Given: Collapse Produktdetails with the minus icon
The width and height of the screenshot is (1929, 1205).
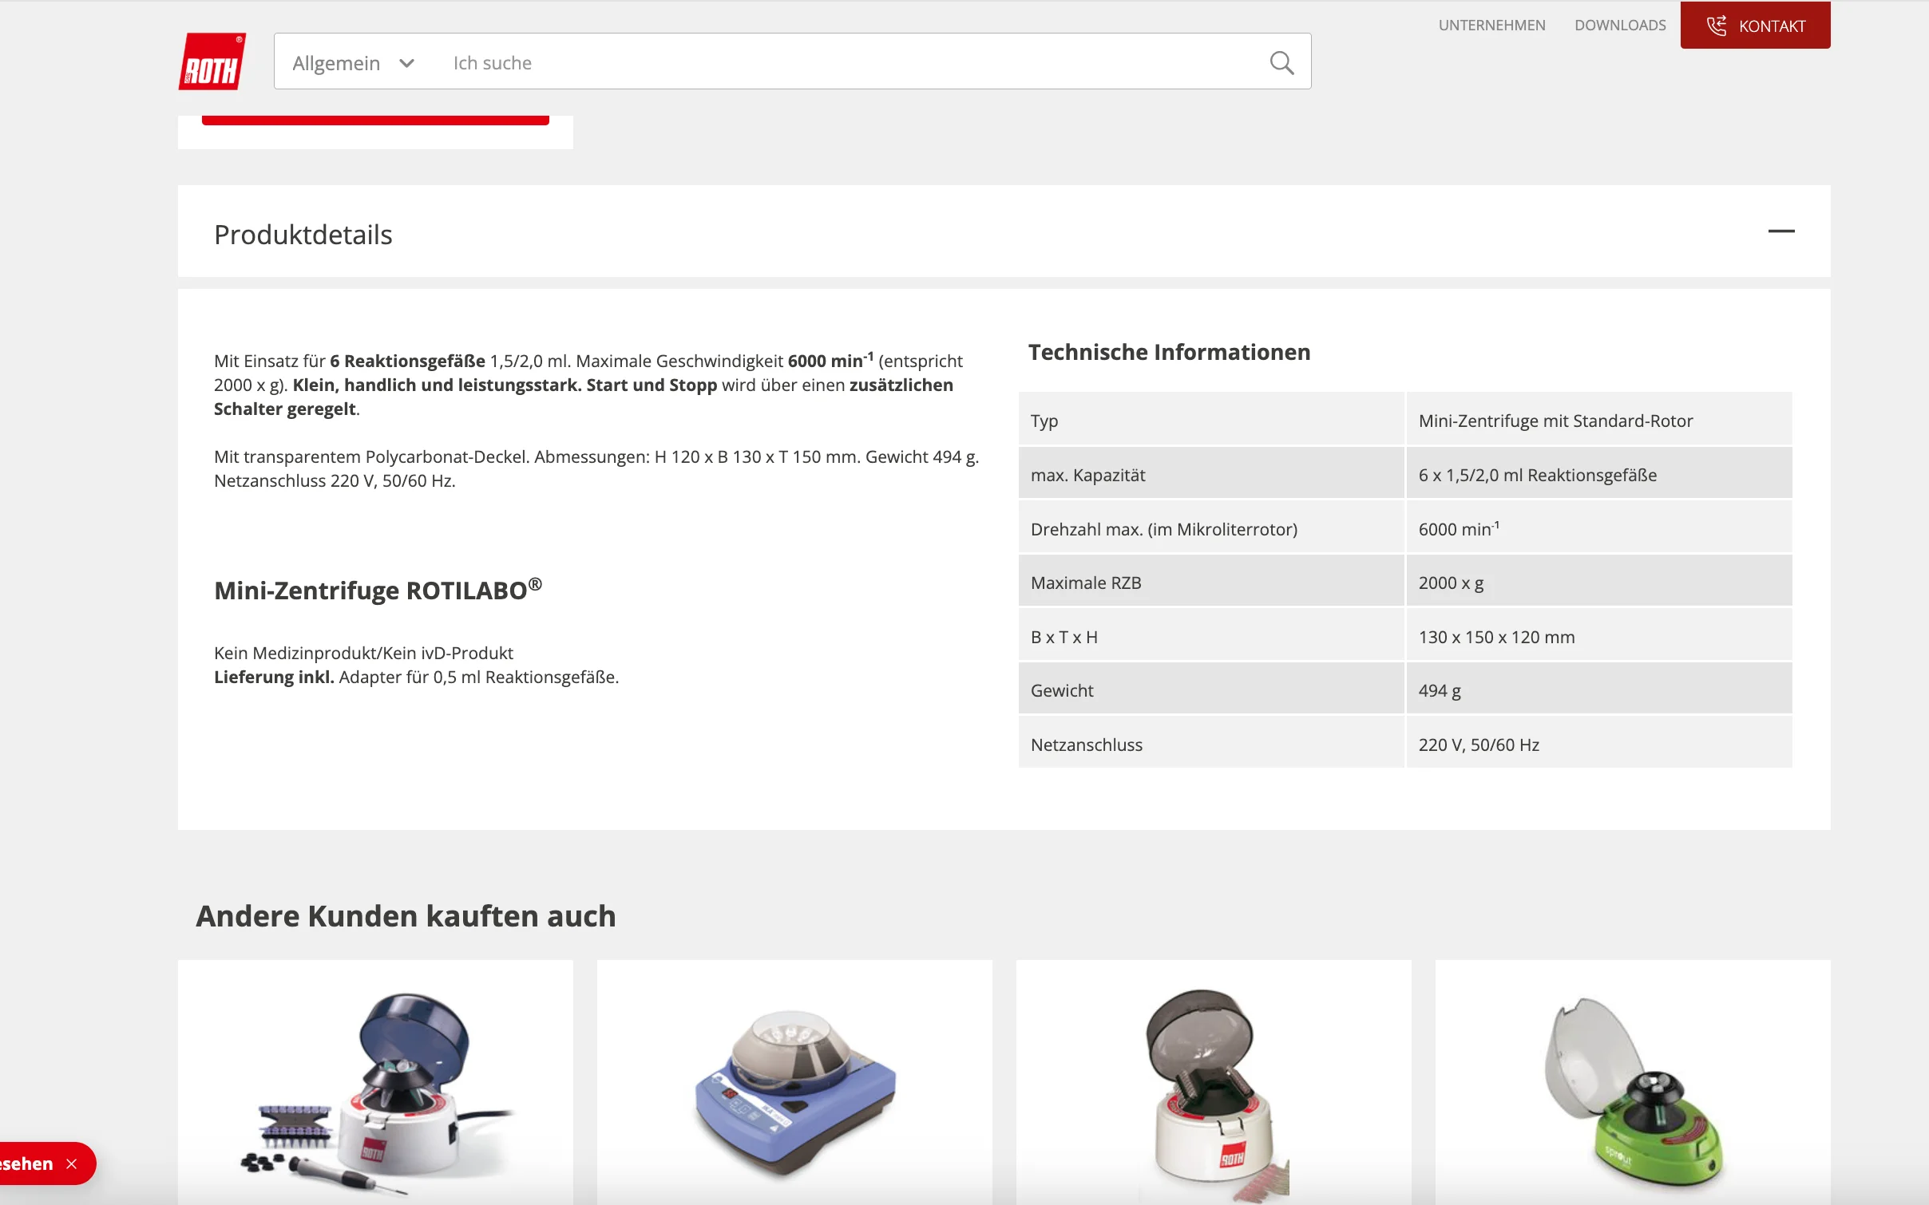Looking at the screenshot, I should [x=1780, y=231].
